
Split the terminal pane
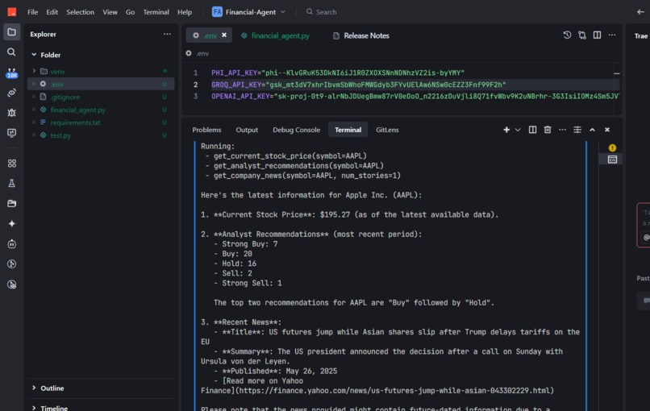click(533, 130)
